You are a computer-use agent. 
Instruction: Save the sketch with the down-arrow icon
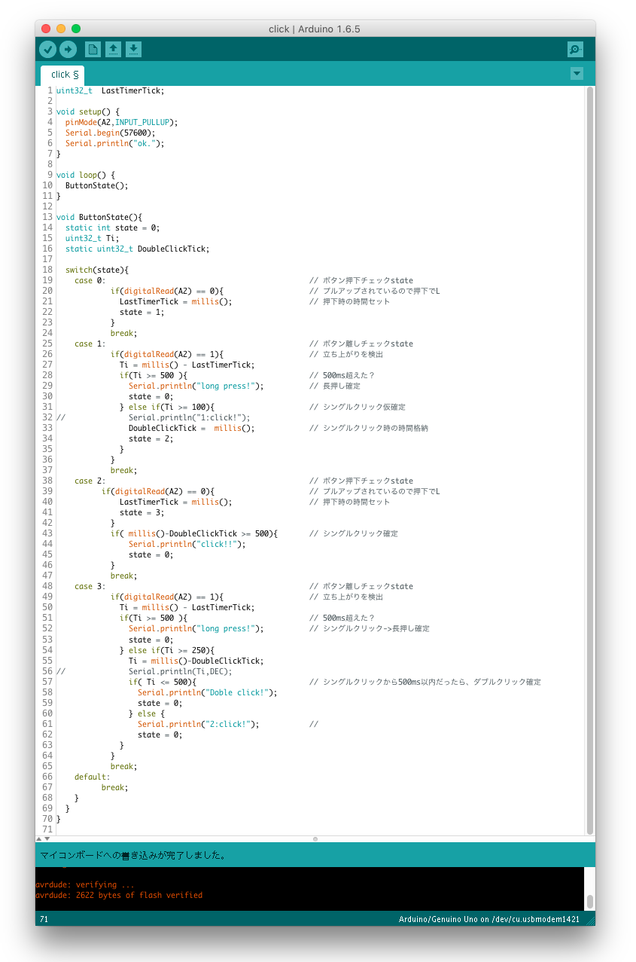(x=133, y=50)
